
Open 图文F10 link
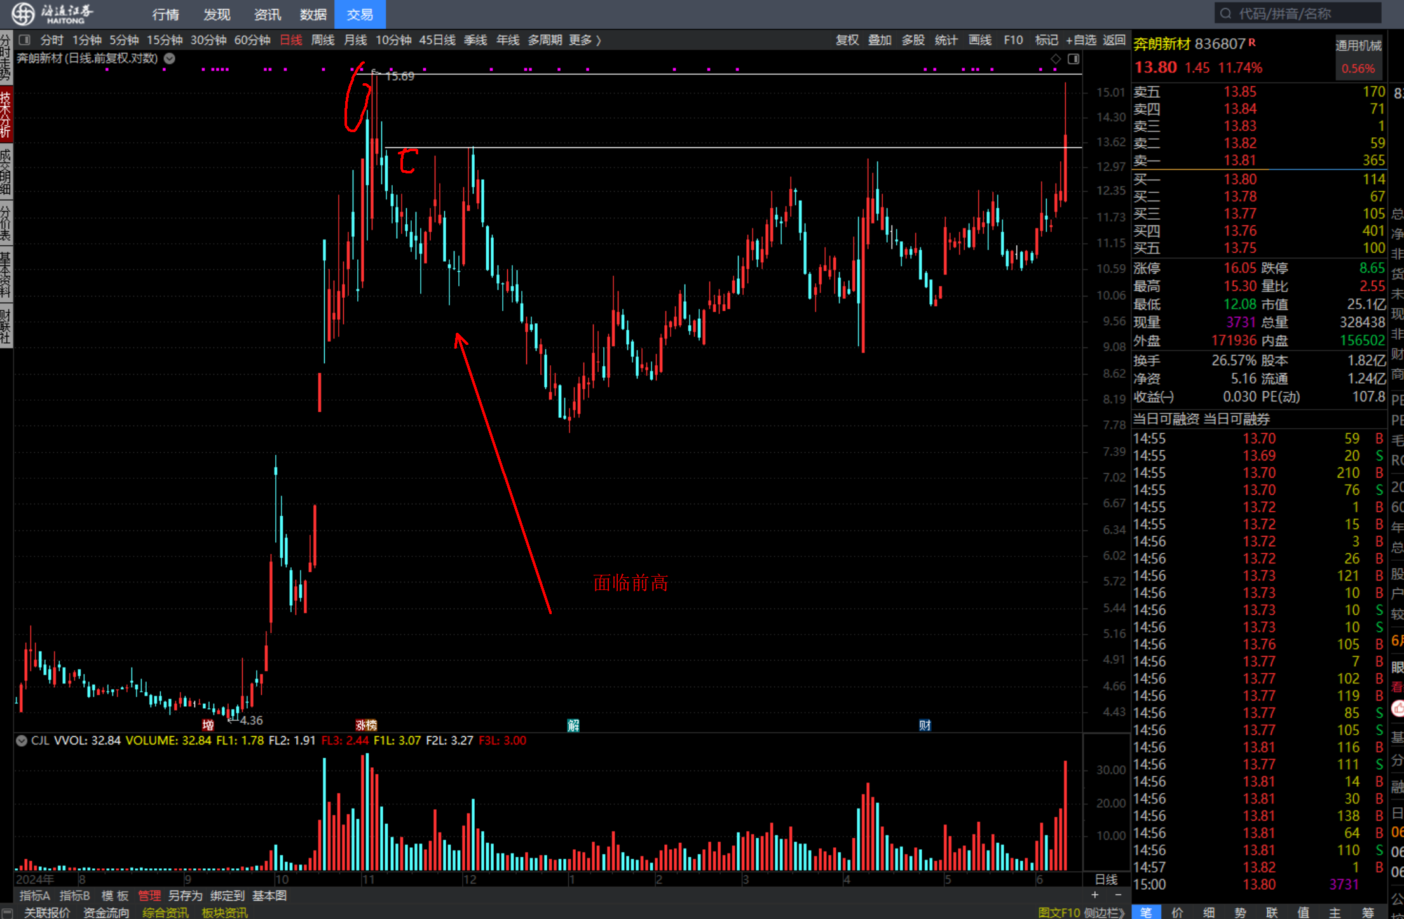[1059, 913]
